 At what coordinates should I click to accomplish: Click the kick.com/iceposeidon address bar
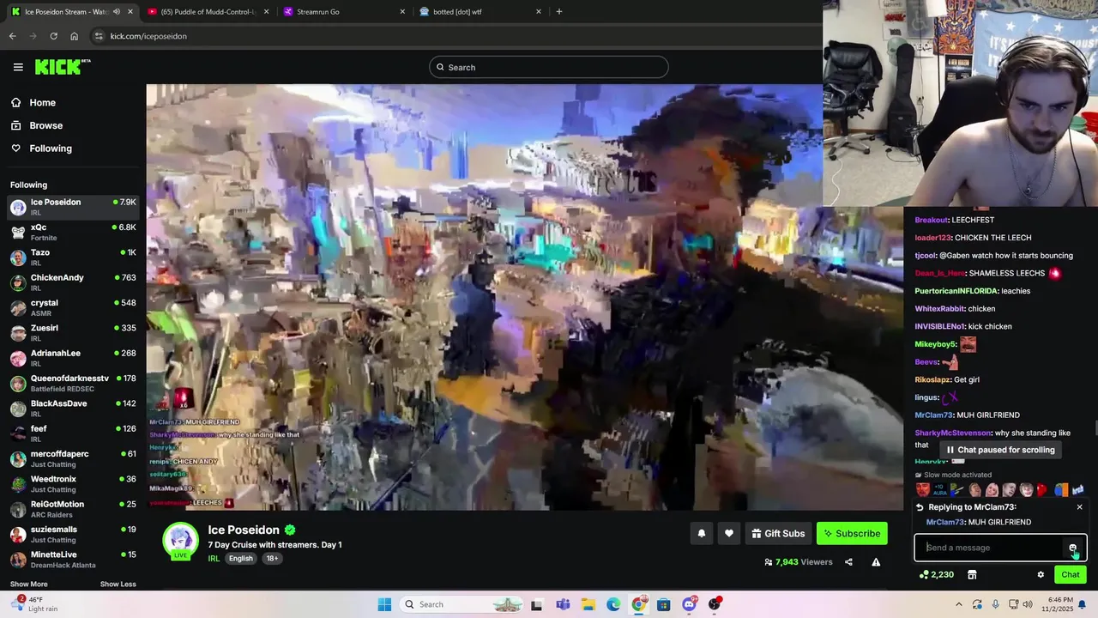pos(455,36)
